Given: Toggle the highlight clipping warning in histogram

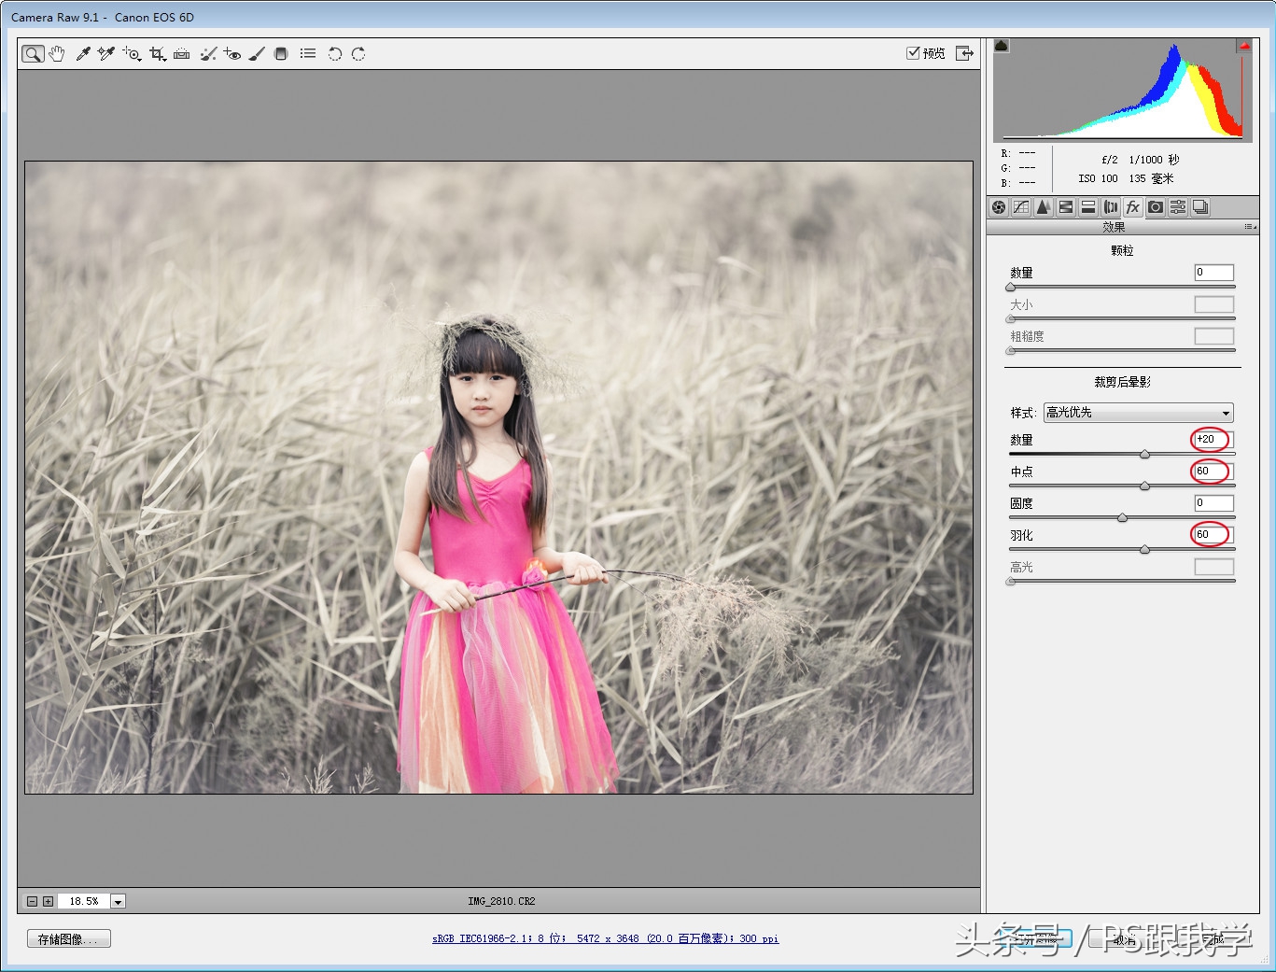Looking at the screenshot, I should click(x=1244, y=46).
